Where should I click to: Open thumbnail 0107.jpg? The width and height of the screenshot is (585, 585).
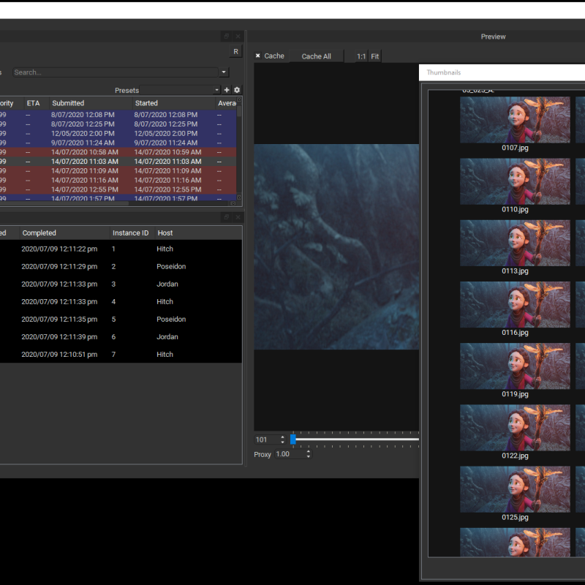515,120
